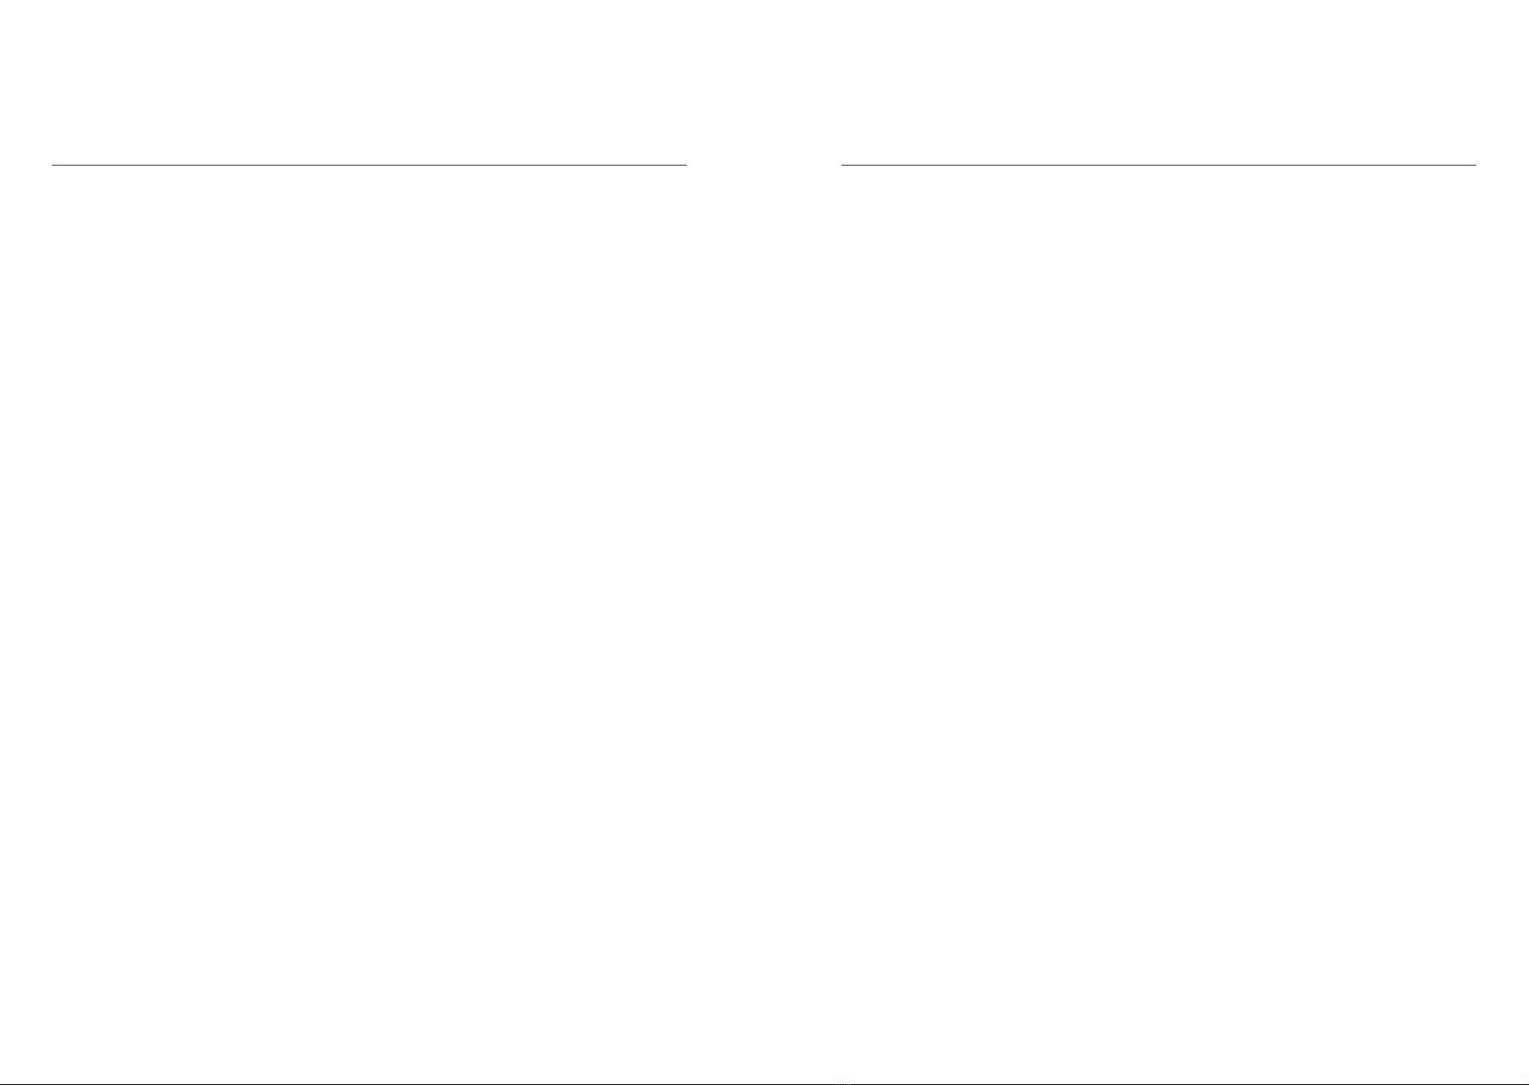The width and height of the screenshot is (1529, 1085).
Task: Click the left page's horizontal header rule
Action: click(x=369, y=165)
